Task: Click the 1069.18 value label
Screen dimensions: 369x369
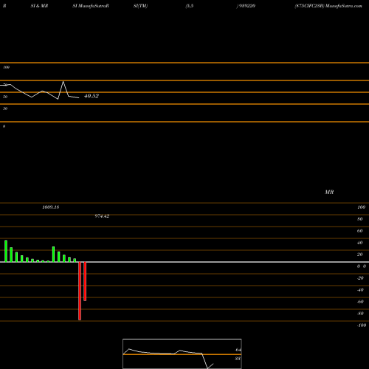Action: point(51,207)
